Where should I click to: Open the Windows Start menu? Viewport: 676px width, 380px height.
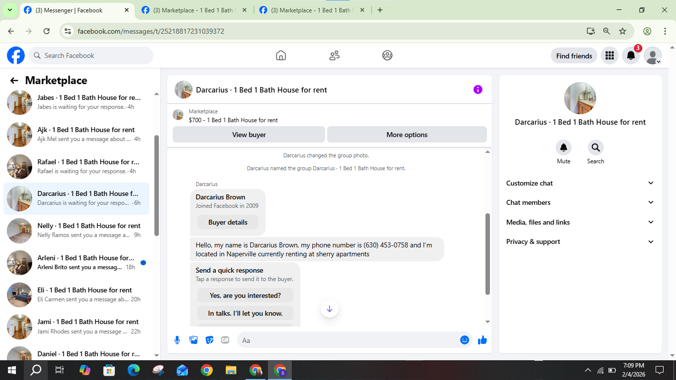click(x=12, y=370)
